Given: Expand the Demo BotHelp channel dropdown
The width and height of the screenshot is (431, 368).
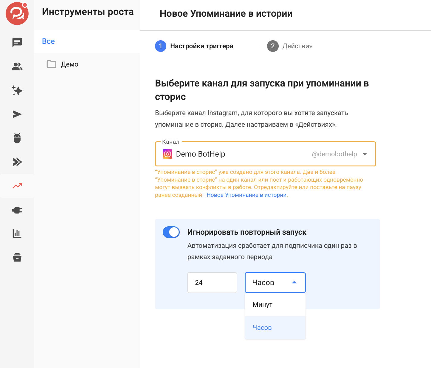Looking at the screenshot, I should click(265, 154).
